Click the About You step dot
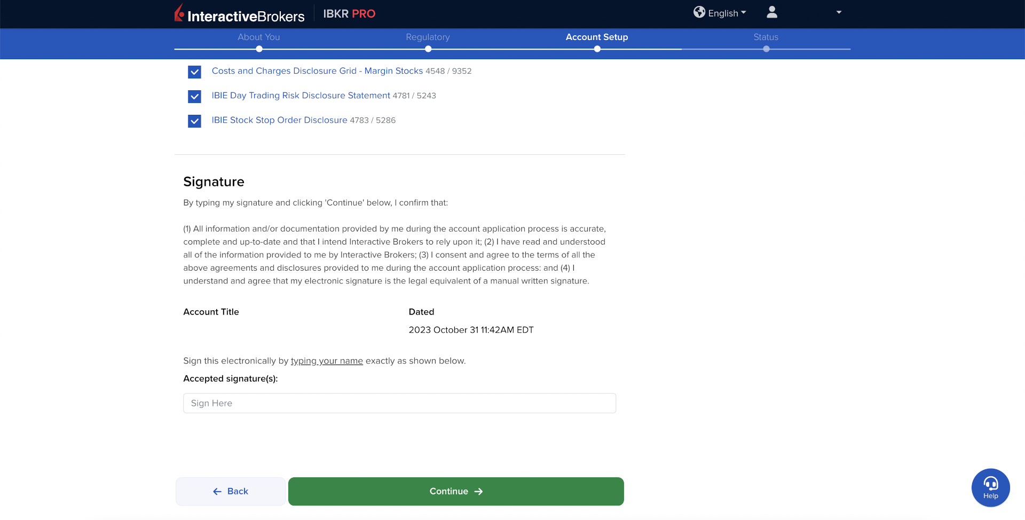1025x520 pixels. (x=259, y=49)
